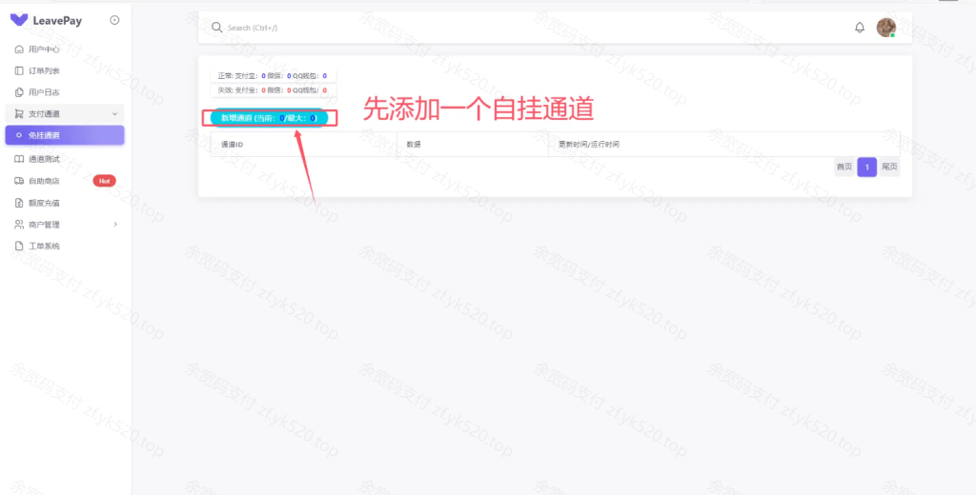Open the 自助商店 self-service shop
Screen dimensions: 976x495
[x=44, y=181]
